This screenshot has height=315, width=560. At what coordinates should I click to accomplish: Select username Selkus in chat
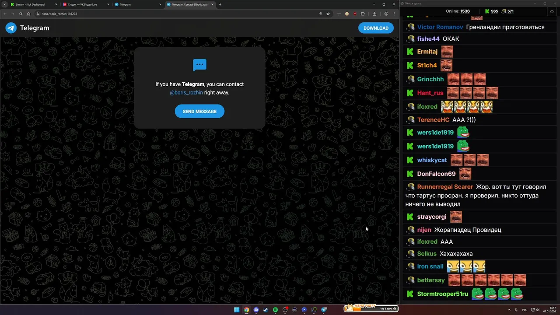point(427,254)
